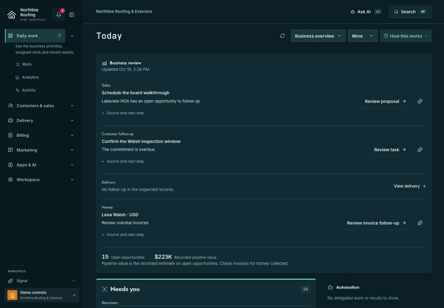Click the Needs you heading
The image size is (444, 308).
pyautogui.click(x=125, y=289)
